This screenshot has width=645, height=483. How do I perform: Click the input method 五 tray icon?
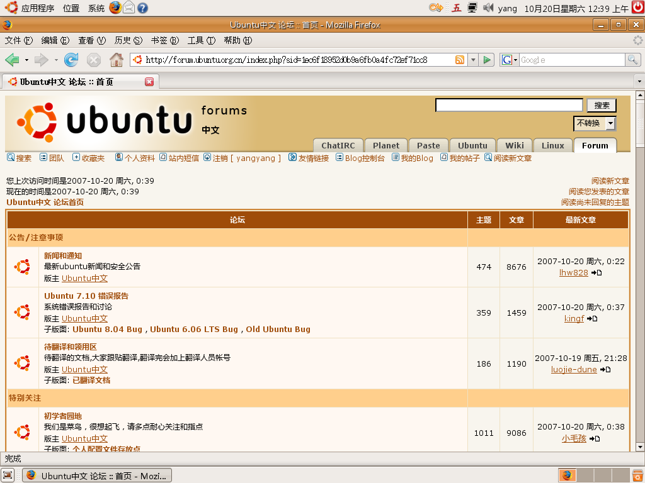[x=457, y=8]
